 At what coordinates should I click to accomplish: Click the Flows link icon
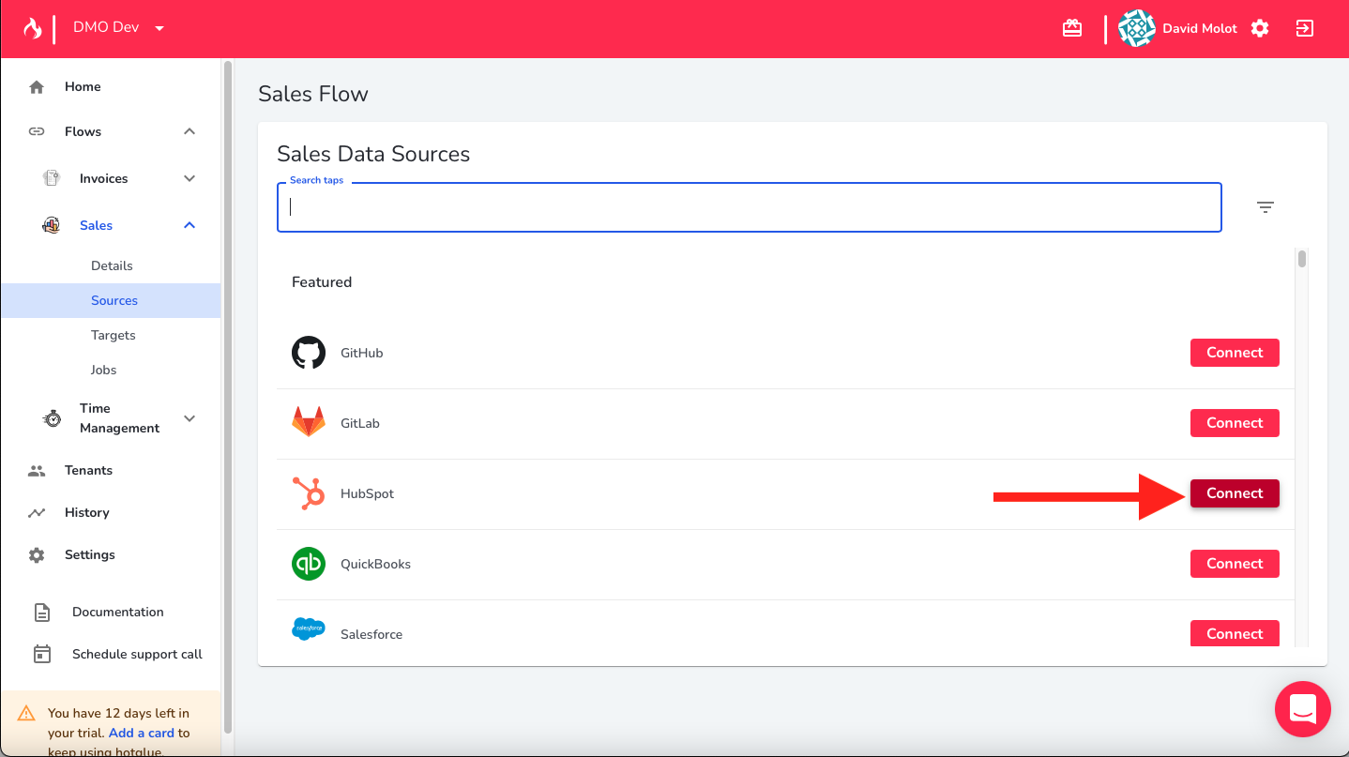[37, 131]
